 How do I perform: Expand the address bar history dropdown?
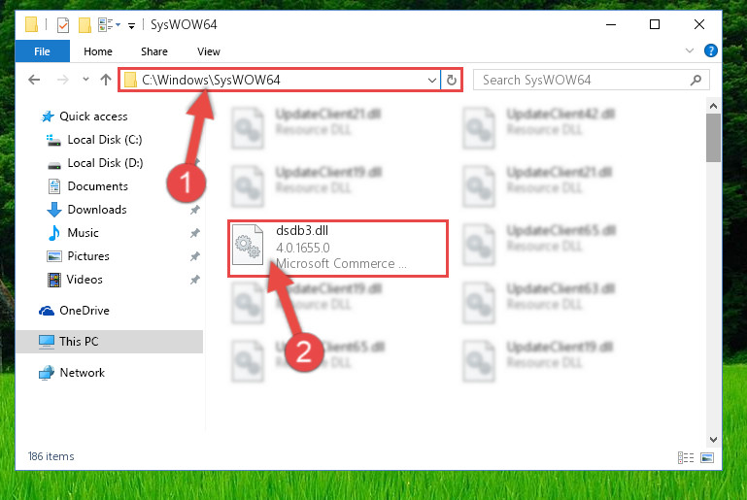[431, 80]
